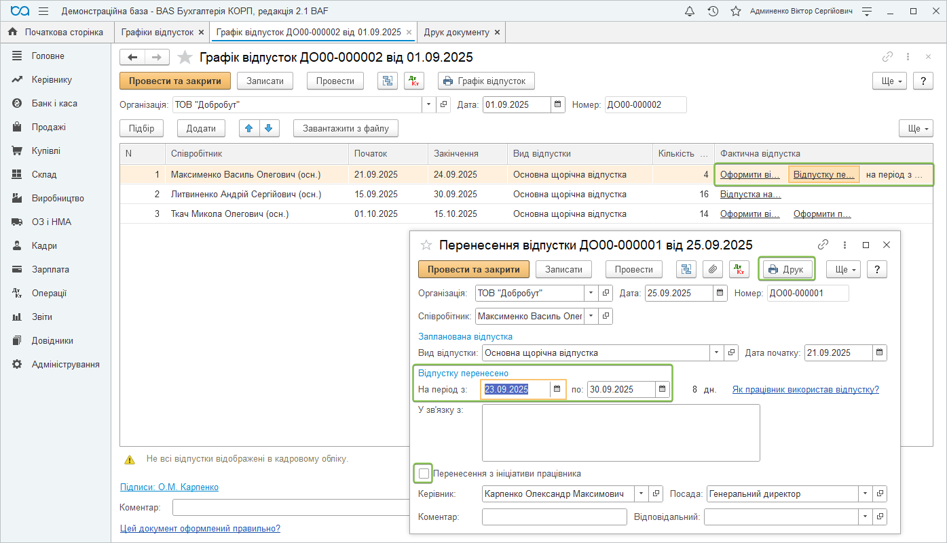Open the calendar picker for the Дата початку field

(x=880, y=353)
